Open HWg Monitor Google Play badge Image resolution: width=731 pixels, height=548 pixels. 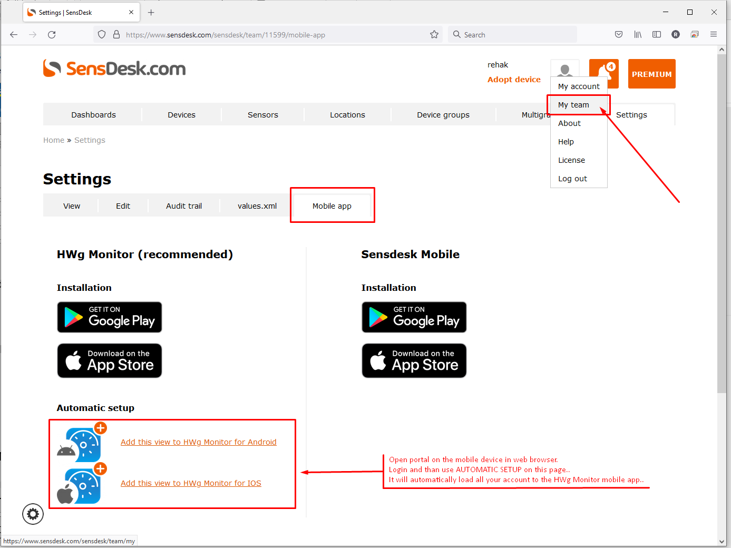[x=110, y=317]
